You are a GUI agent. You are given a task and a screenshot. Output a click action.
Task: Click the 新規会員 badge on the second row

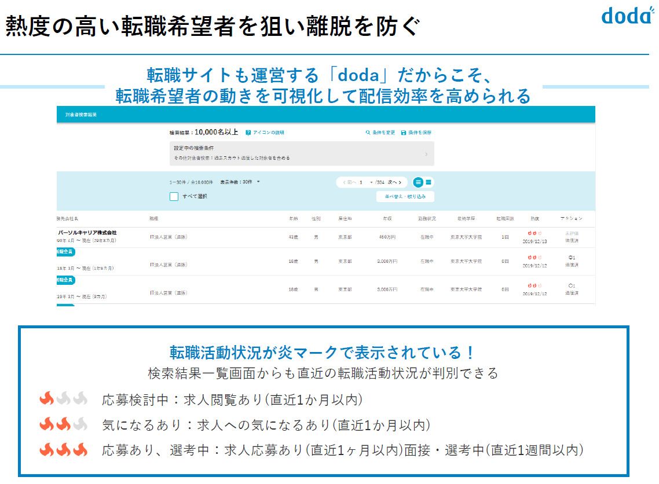point(65,252)
